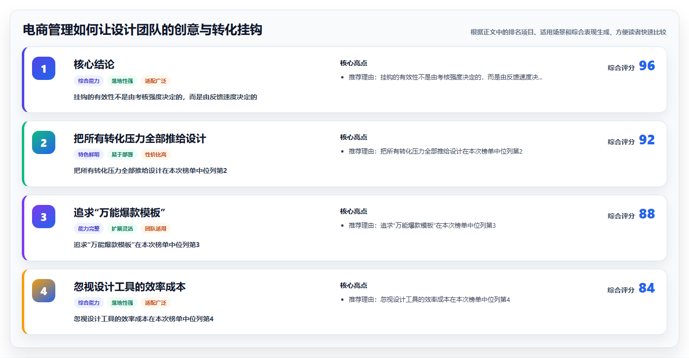Select the 适配广泛 tag under 核心结论
The width and height of the screenshot is (689, 358).
tap(156, 81)
